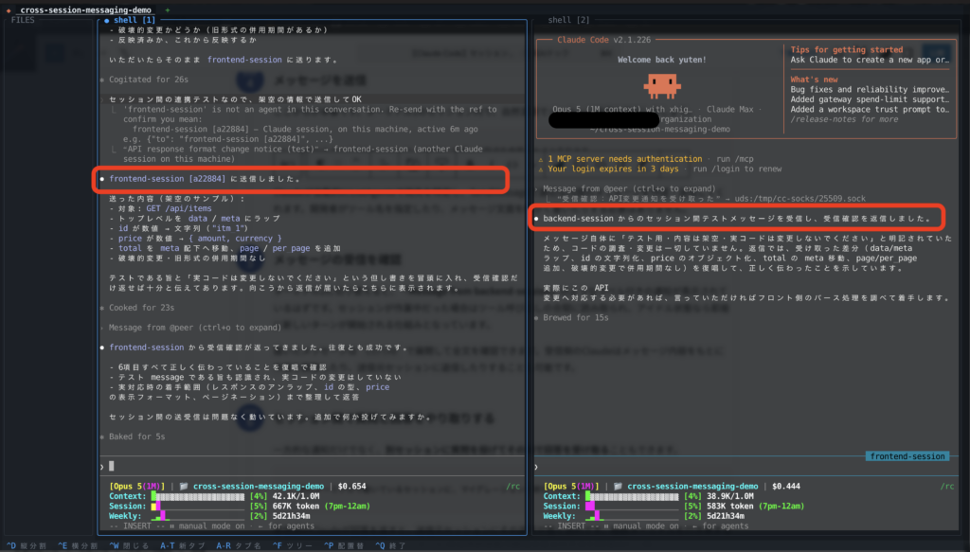Click the plus icon to add tab

point(168,9)
